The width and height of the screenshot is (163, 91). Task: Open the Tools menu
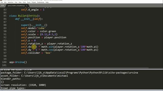29,2
